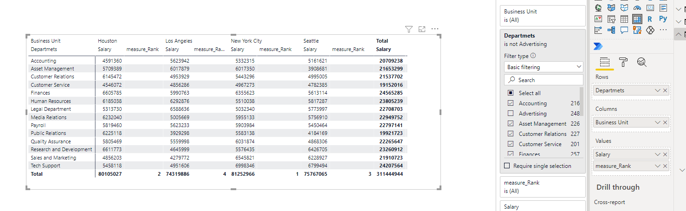Click the Research and Development row header

pyautogui.click(x=61, y=149)
